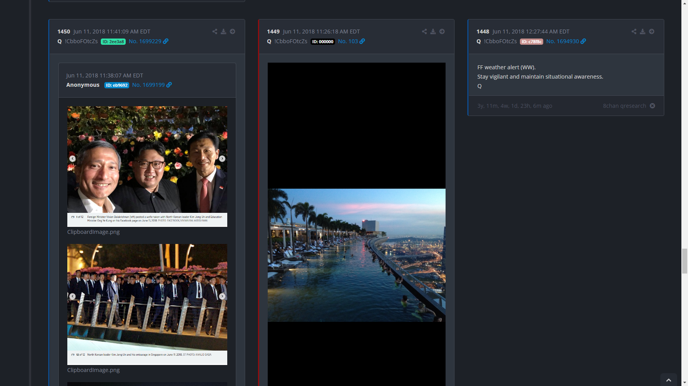This screenshot has width=688, height=386.
Task: Go to next image on selfie photo
Action: click(x=222, y=159)
